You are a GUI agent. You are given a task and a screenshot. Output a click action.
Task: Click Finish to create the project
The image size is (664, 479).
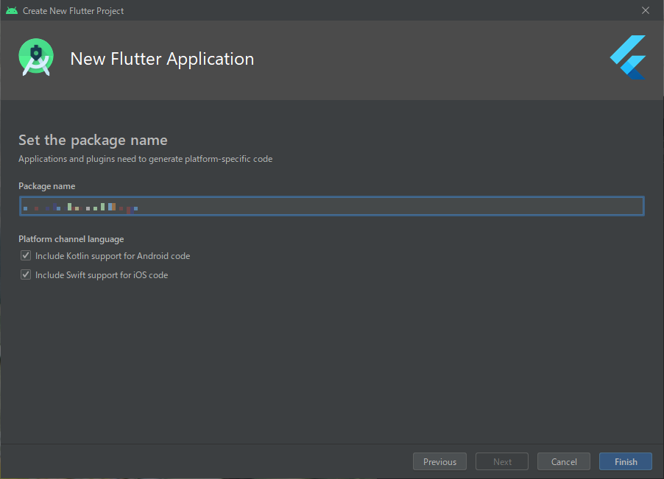pos(626,461)
